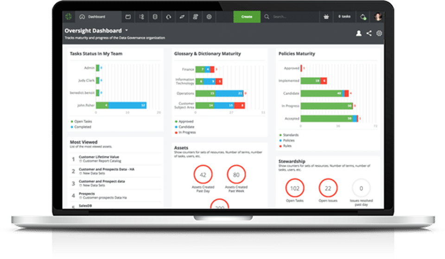Click Operations blue Candidate bar showing 21
The image size is (445, 259).
[229, 93]
